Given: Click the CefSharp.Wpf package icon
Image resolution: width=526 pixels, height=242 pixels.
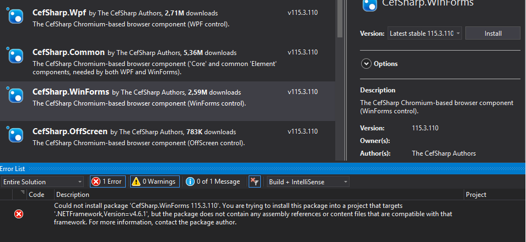Looking at the screenshot, I should click(x=16, y=16).
